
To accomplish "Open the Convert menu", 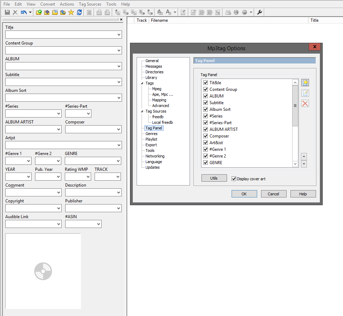I will 48,4.
